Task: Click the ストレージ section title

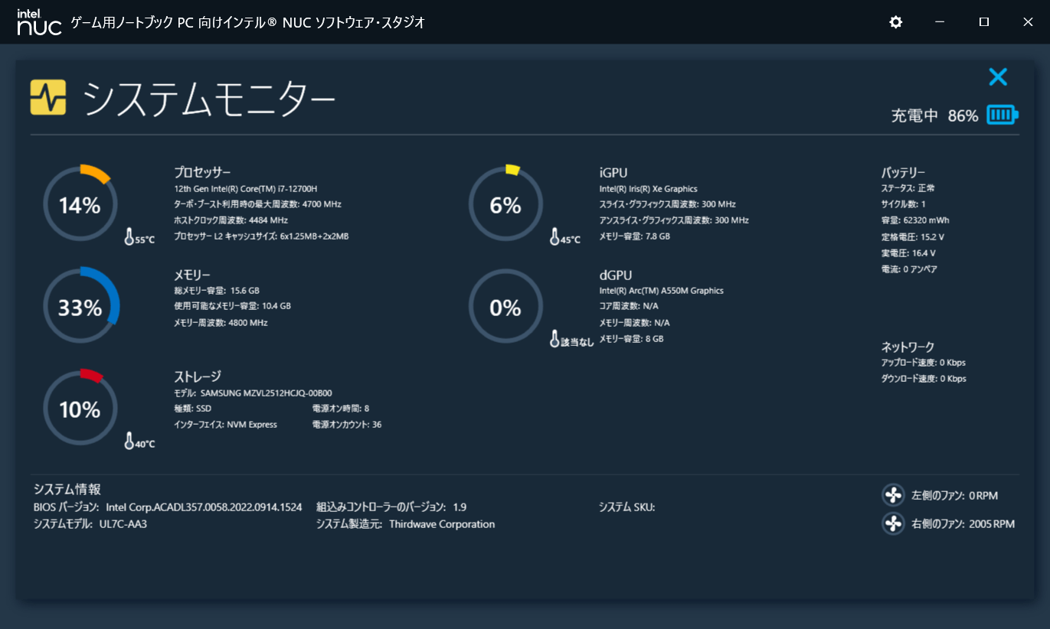Action: pos(198,376)
